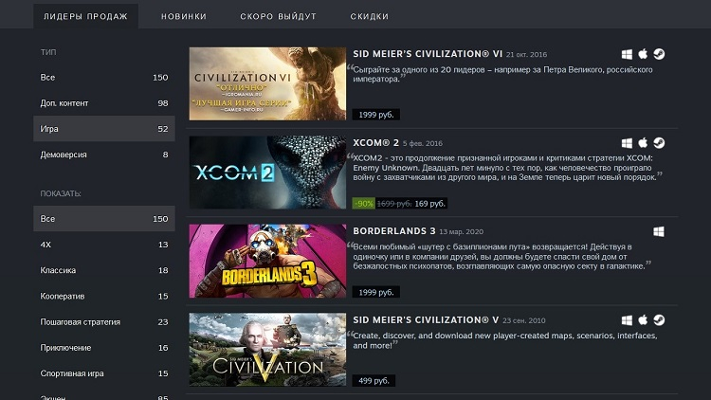
Task: Click SteamOS icon for Civilization VI
Action: [659, 54]
